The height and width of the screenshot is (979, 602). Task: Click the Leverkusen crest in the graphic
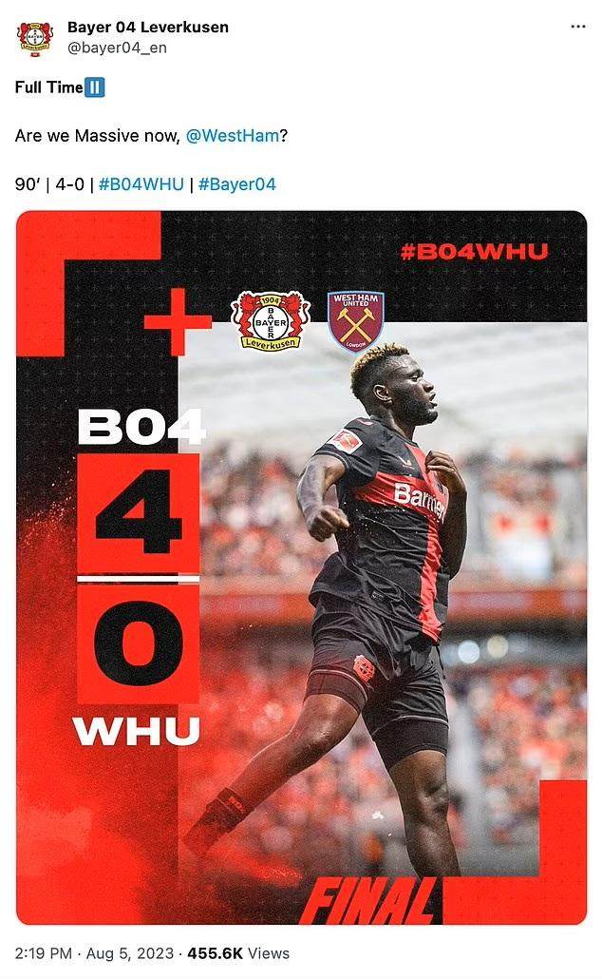(x=270, y=321)
